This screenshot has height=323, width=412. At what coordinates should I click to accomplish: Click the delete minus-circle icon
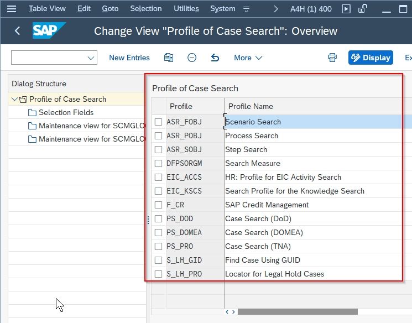[192, 58]
